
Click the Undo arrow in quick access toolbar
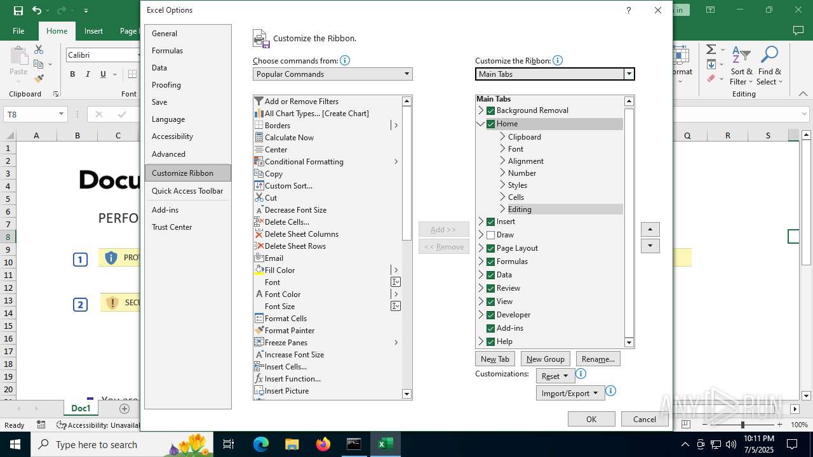(37, 10)
